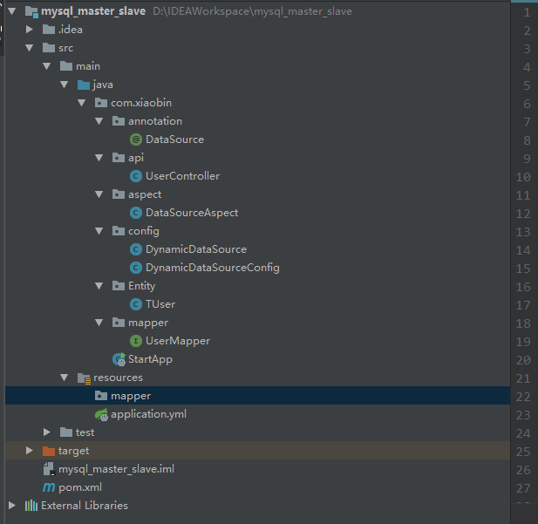Select DynamicDataSource class

point(196,249)
